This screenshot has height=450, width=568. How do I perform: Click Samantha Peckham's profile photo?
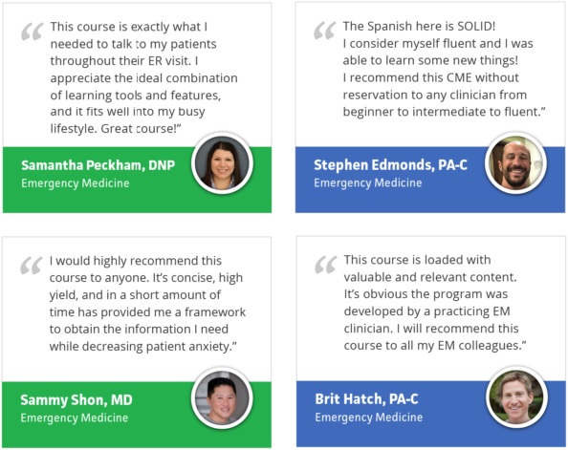click(222, 163)
